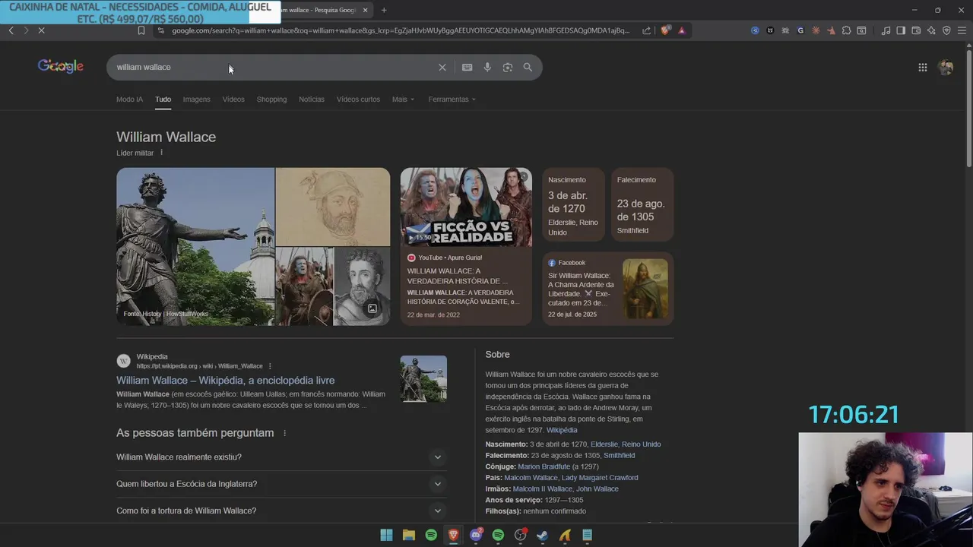The width and height of the screenshot is (973, 547).
Task: Play the Ficção vs Realidade YouTube video
Action: point(466,207)
